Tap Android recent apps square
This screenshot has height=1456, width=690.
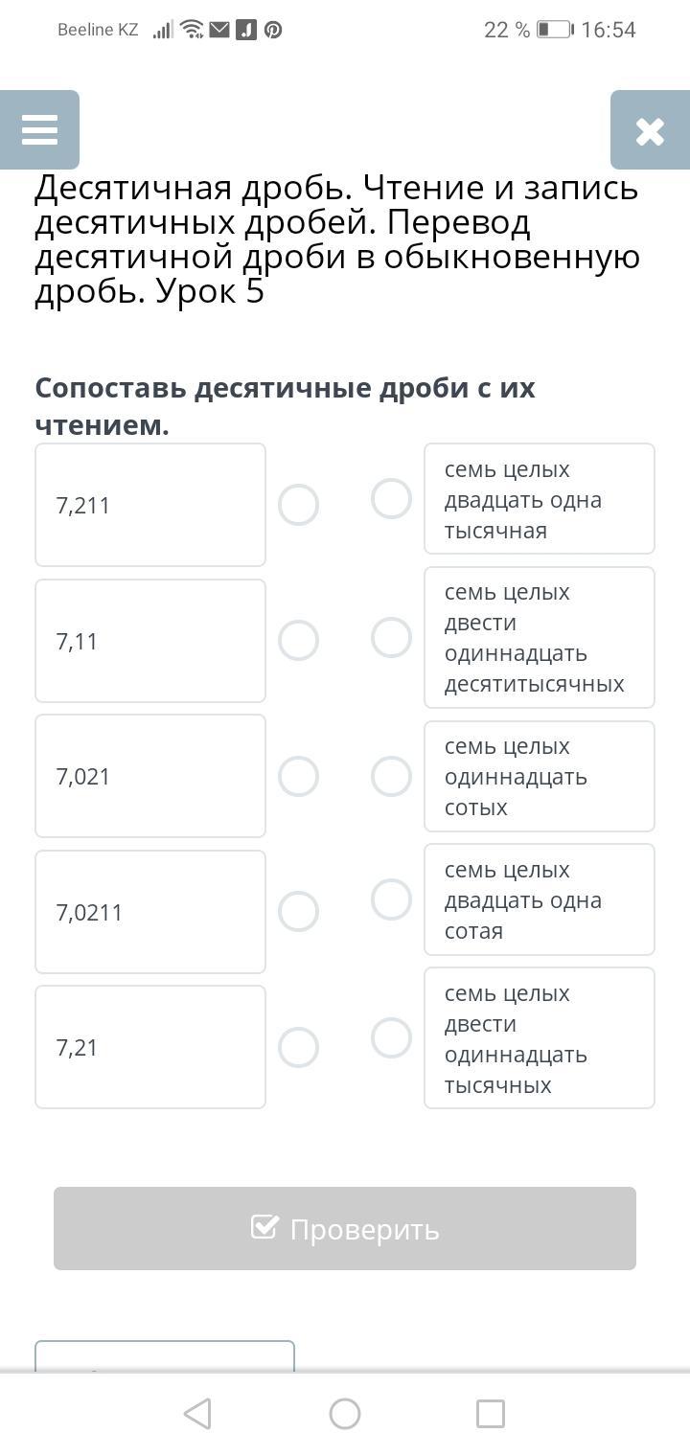coord(491,1414)
